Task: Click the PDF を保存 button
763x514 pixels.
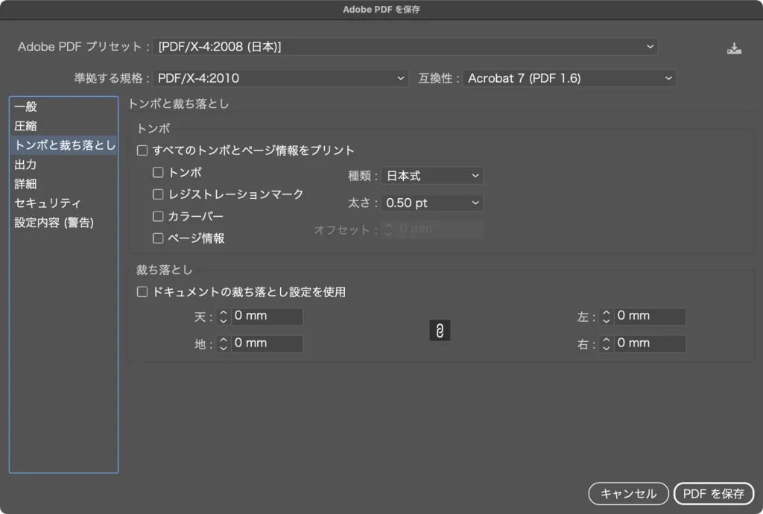Action: [x=713, y=494]
